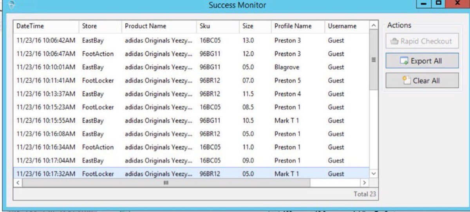Sort by the Store column header
This screenshot has width=470, height=212.
[x=100, y=26]
